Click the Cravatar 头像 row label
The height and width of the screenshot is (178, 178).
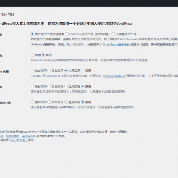[4, 71]
